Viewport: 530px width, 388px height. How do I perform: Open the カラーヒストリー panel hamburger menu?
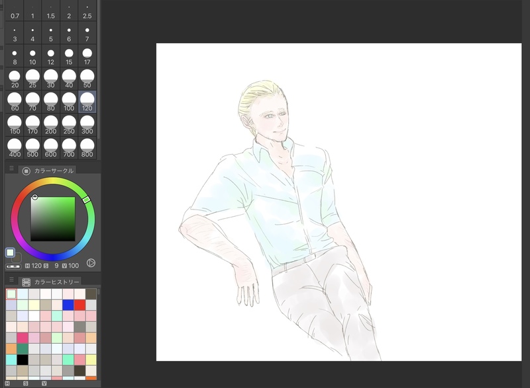click(11, 280)
